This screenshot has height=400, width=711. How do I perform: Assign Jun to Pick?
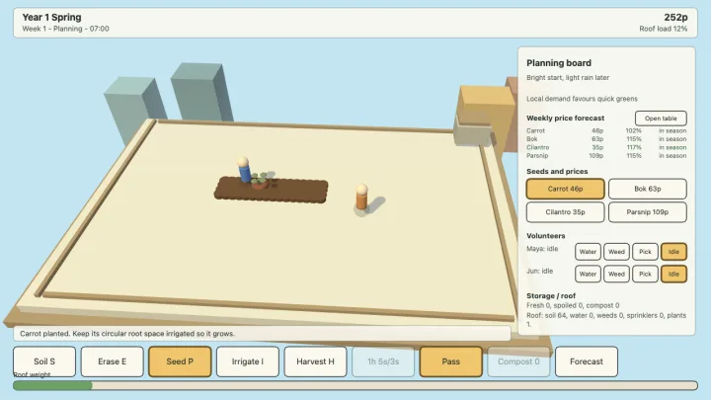[645, 274]
